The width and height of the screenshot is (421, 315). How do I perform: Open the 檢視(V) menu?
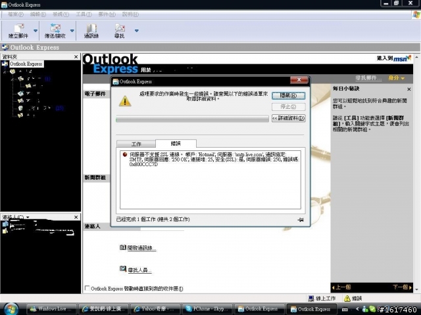pyautogui.click(x=61, y=14)
